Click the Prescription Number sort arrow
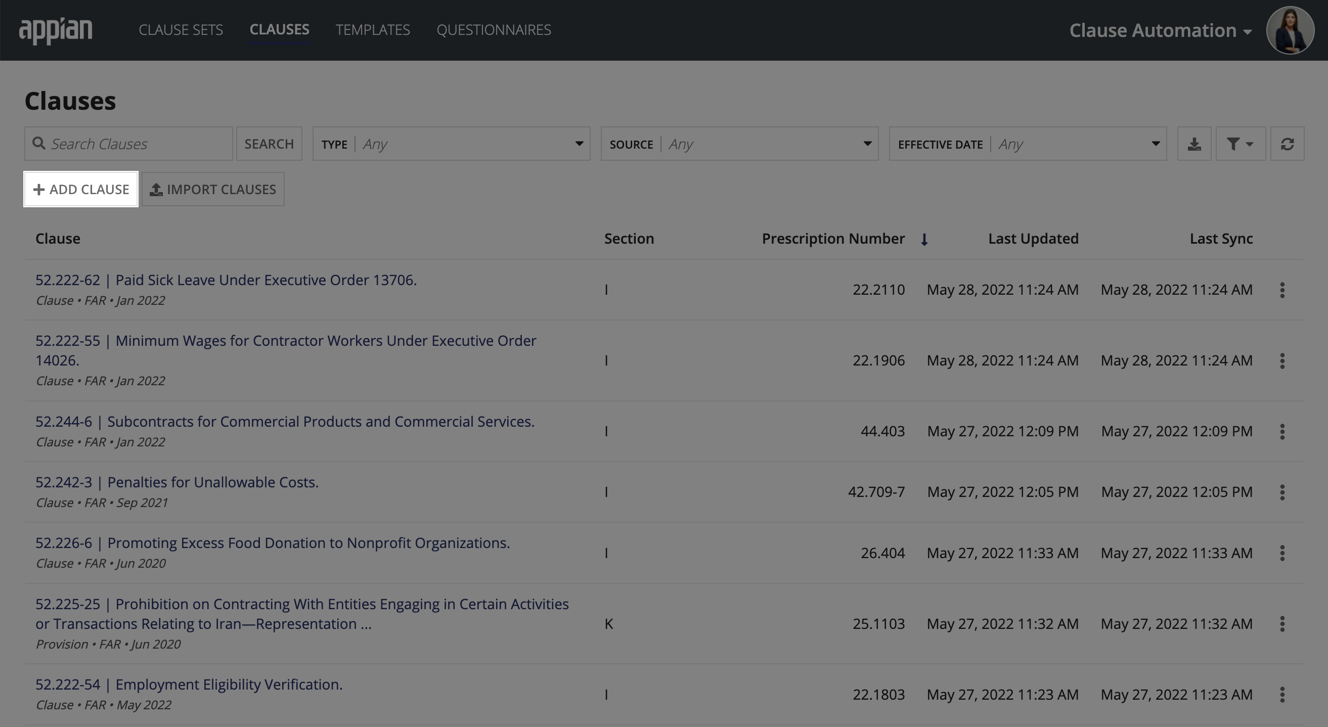 coord(924,240)
